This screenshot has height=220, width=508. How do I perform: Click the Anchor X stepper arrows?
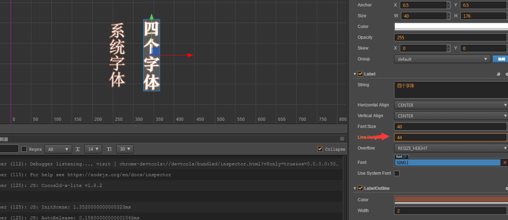(448, 5)
